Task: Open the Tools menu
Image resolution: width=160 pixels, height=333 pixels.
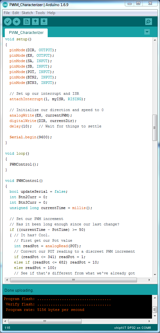Action: 40,13
